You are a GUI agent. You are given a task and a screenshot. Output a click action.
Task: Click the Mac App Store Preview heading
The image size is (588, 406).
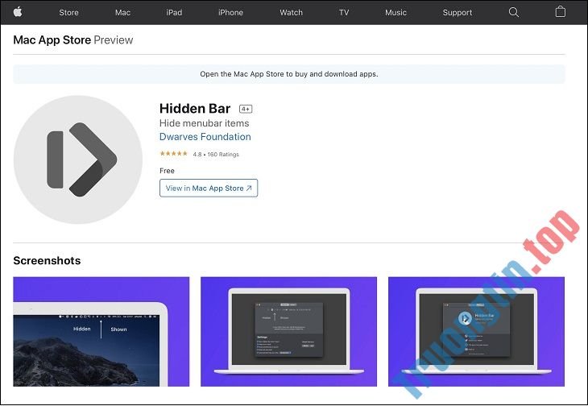(73, 39)
